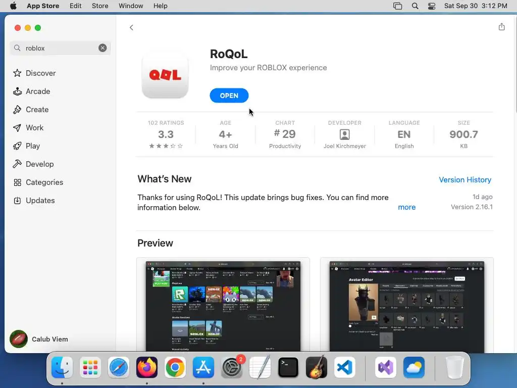Open the Edit menu
This screenshot has width=517, height=388.
[76, 6]
